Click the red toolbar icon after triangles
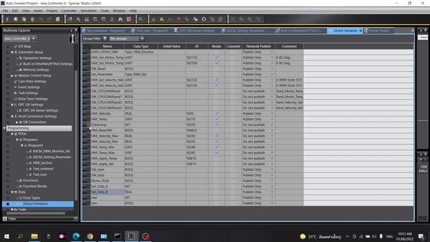This screenshot has height=242, width=430. [x=179, y=19]
